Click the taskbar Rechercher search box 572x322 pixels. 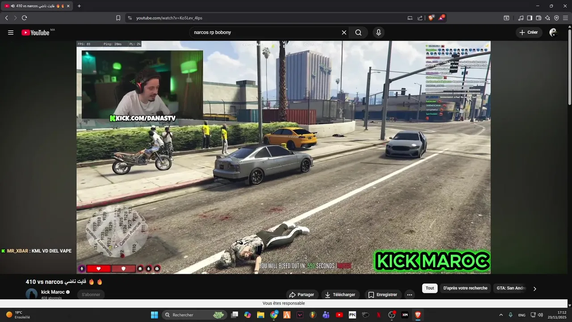[x=194, y=315]
